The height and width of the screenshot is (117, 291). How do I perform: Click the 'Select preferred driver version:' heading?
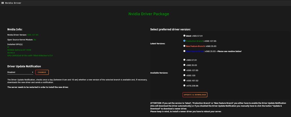click(170, 29)
